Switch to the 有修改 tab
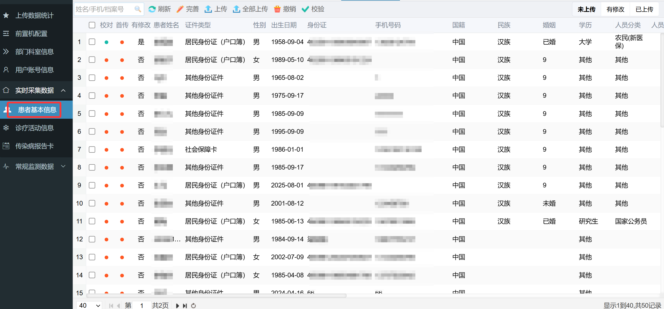 coord(615,10)
